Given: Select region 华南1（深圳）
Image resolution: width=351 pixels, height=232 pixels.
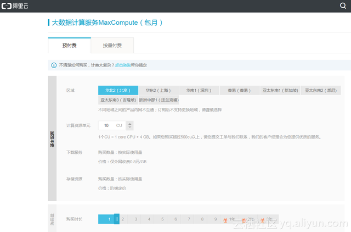Looking at the screenshot, I should [199, 90].
